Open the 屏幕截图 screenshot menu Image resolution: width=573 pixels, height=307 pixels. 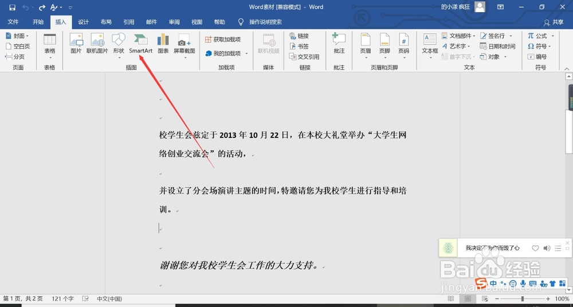(184, 46)
